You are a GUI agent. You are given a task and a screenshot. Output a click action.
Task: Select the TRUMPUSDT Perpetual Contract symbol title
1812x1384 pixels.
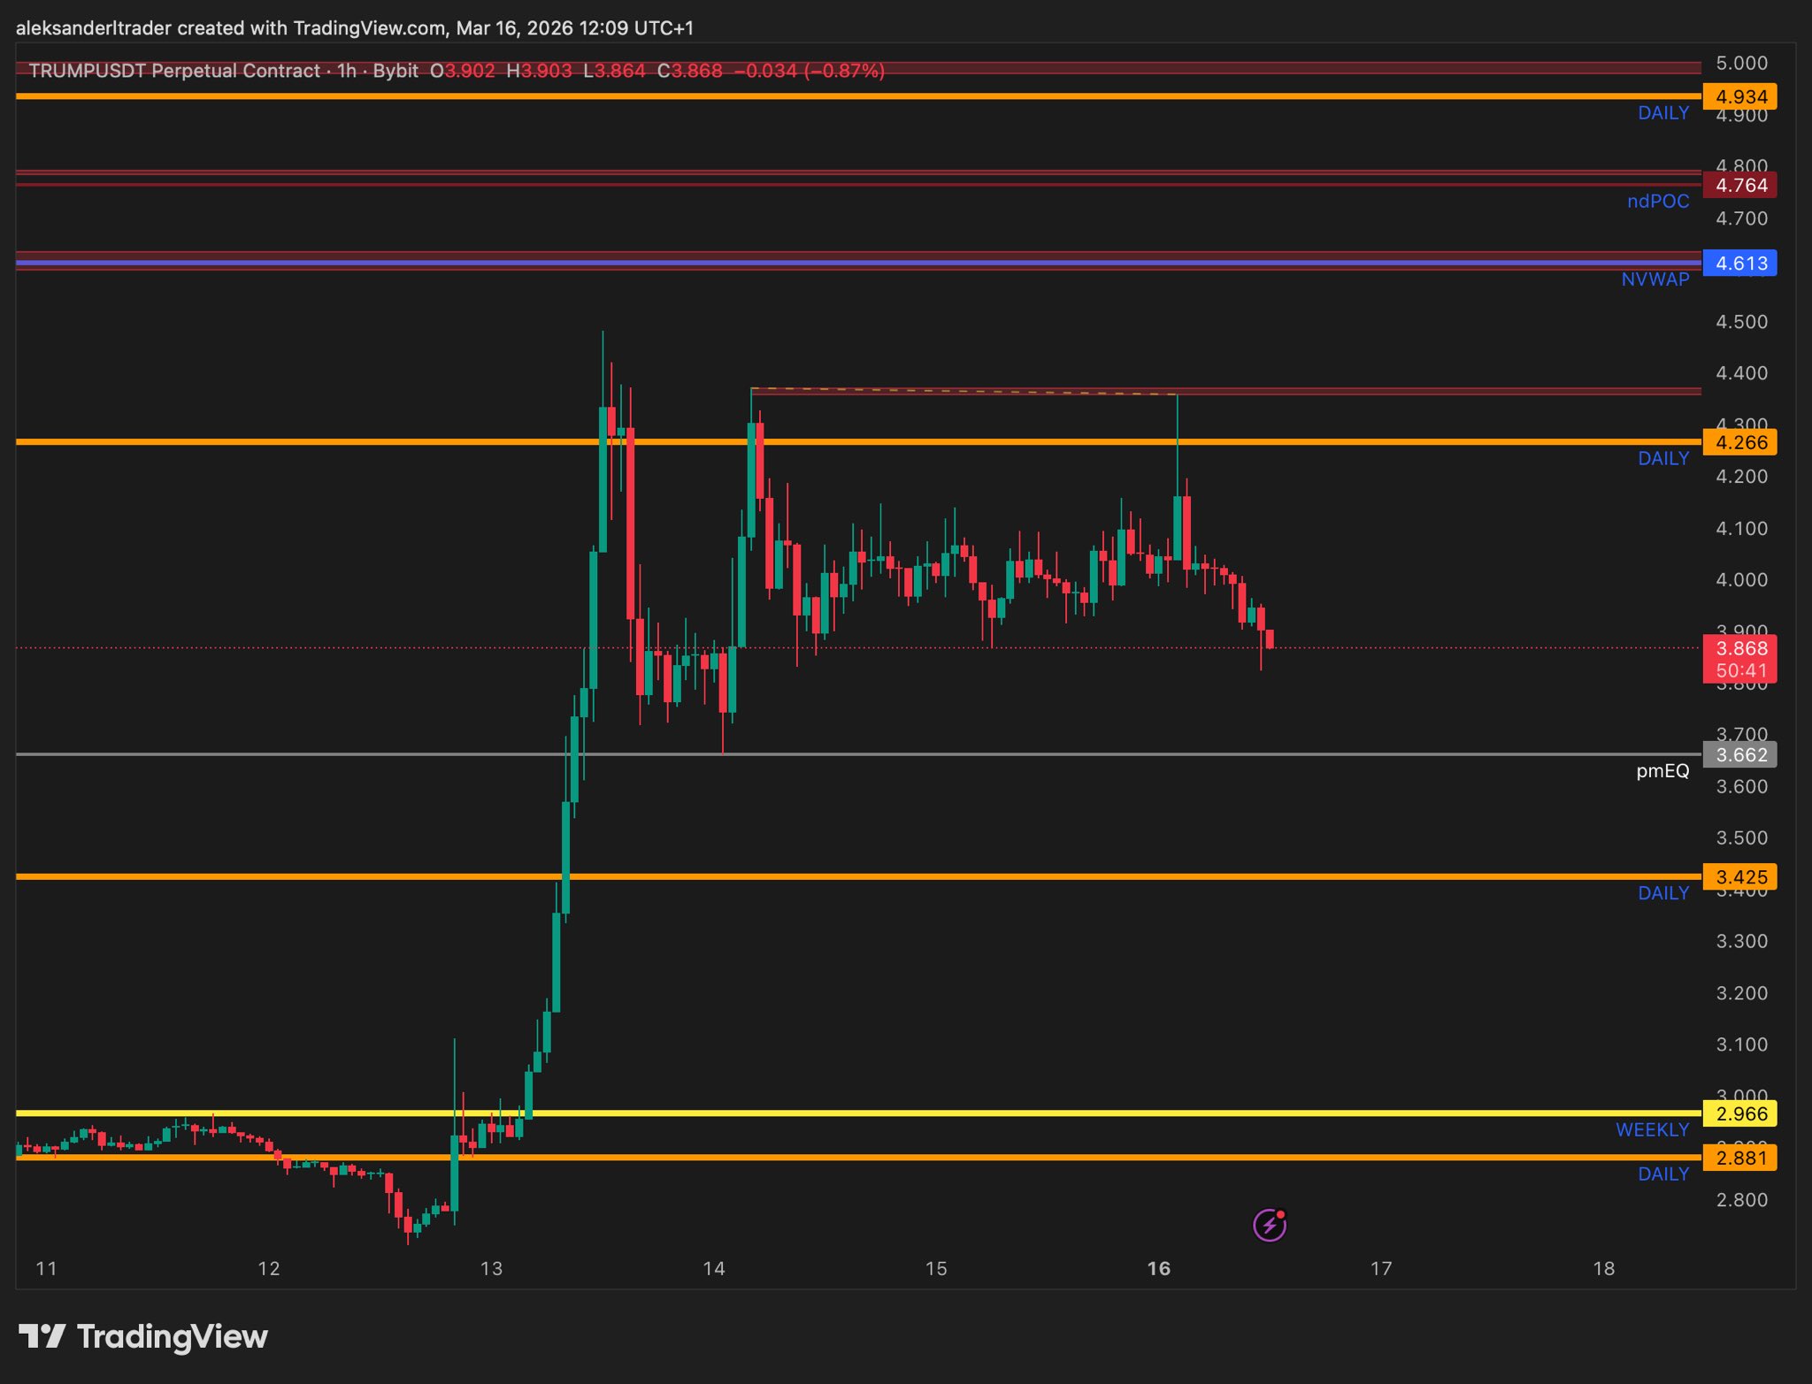coord(174,71)
